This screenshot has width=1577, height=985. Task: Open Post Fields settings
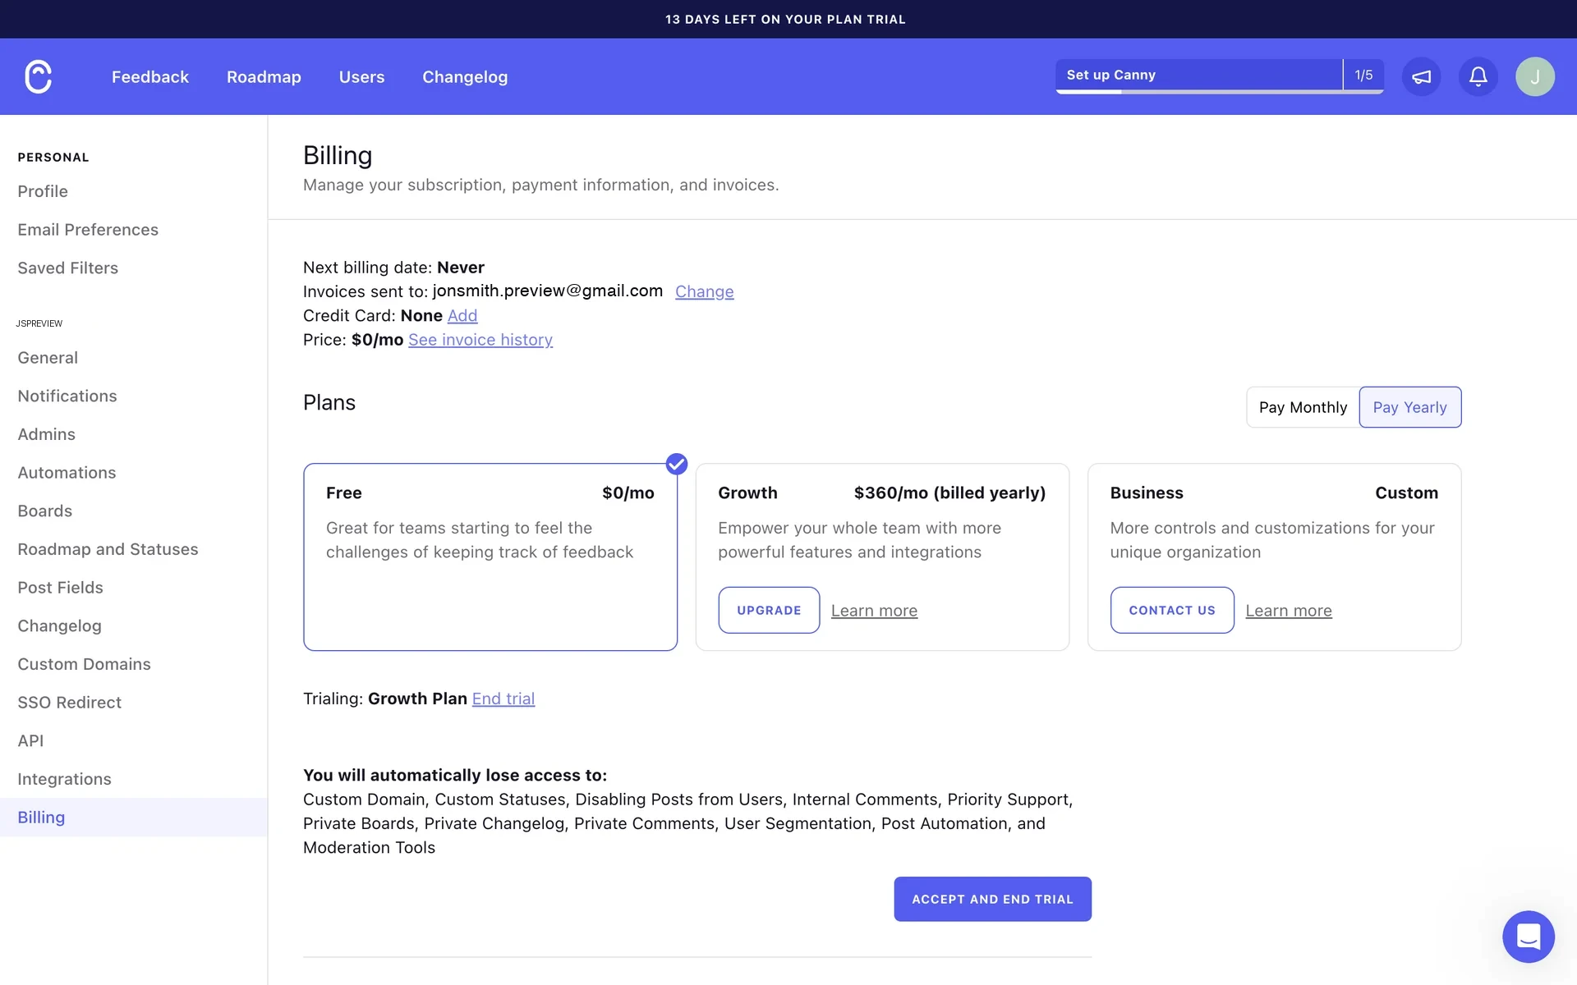[x=61, y=588]
